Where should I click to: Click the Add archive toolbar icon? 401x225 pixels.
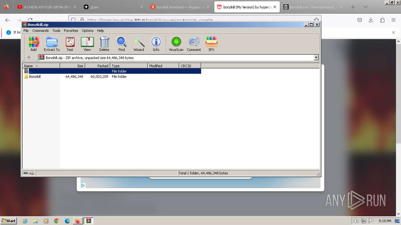[34, 44]
